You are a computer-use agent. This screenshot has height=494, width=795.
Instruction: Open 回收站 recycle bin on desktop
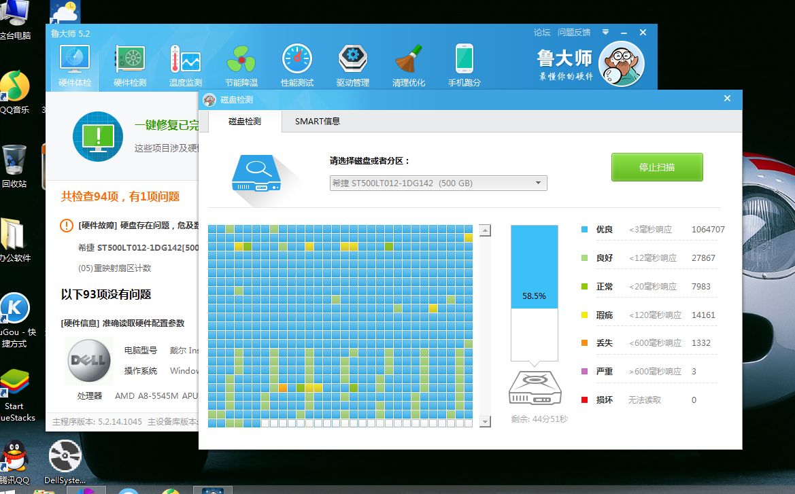tap(14, 166)
